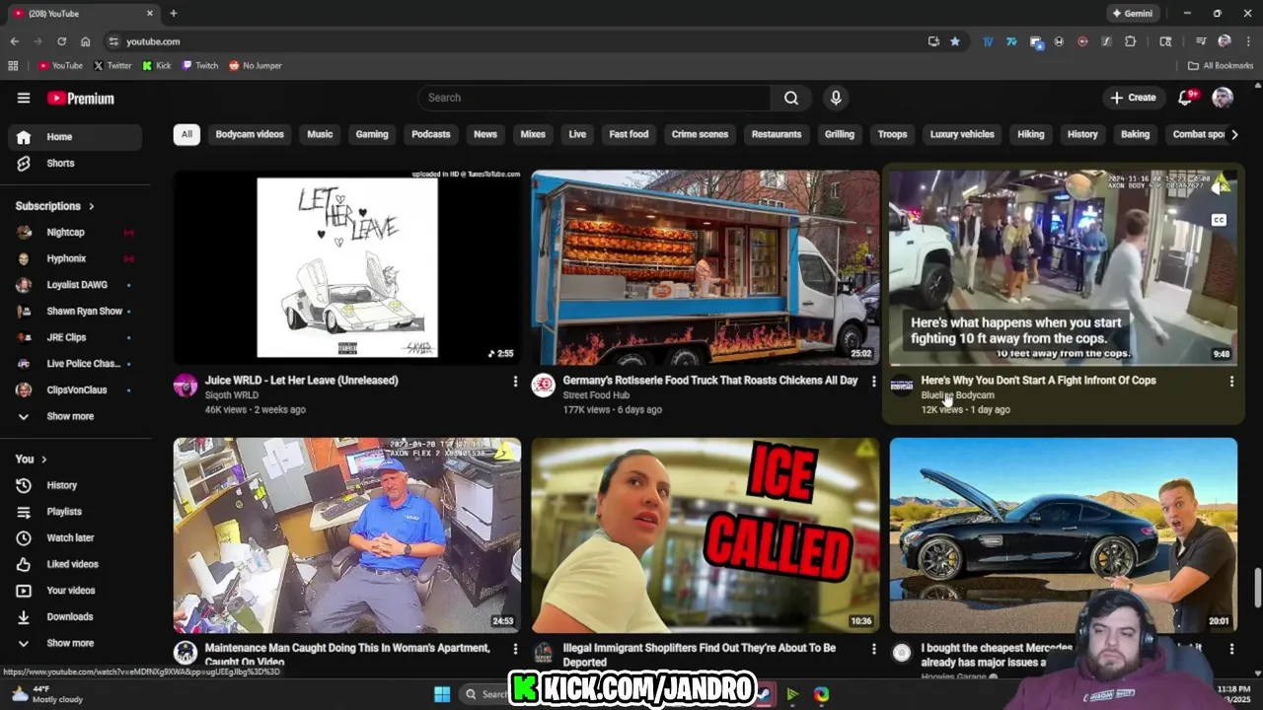
Task: Open Downloads in the sidebar
Action: [x=75, y=616]
